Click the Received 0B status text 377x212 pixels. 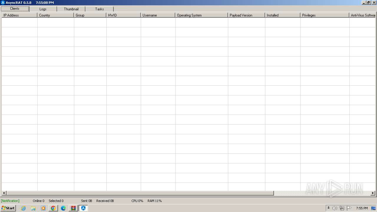coord(105,201)
